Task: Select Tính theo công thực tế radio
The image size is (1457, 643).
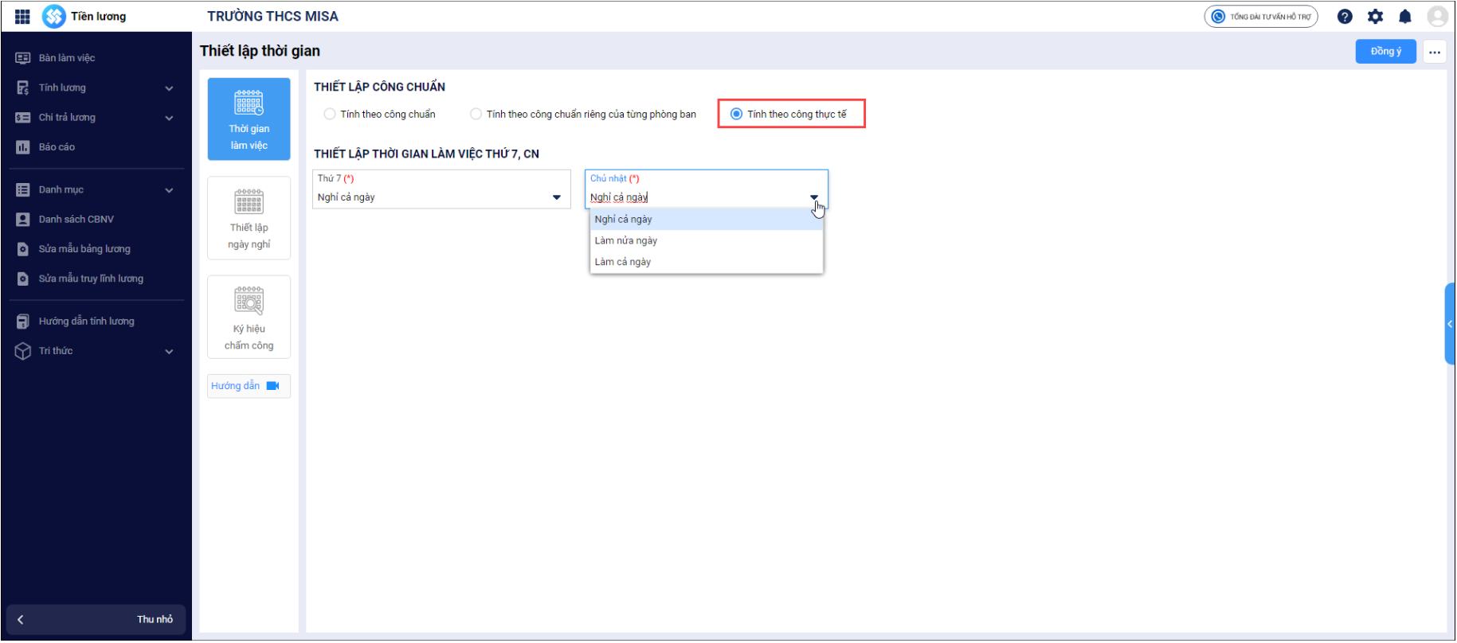Action: tap(736, 115)
